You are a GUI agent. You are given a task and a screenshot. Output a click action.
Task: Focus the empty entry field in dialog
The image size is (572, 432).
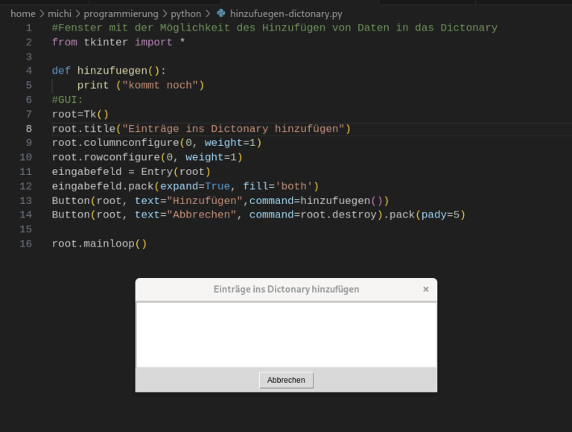tap(286, 334)
